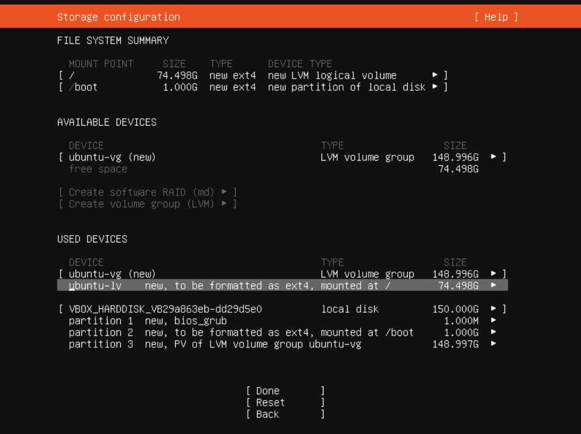Expand partition 1 bios_grub options
This screenshot has width=581, height=434.
point(495,320)
